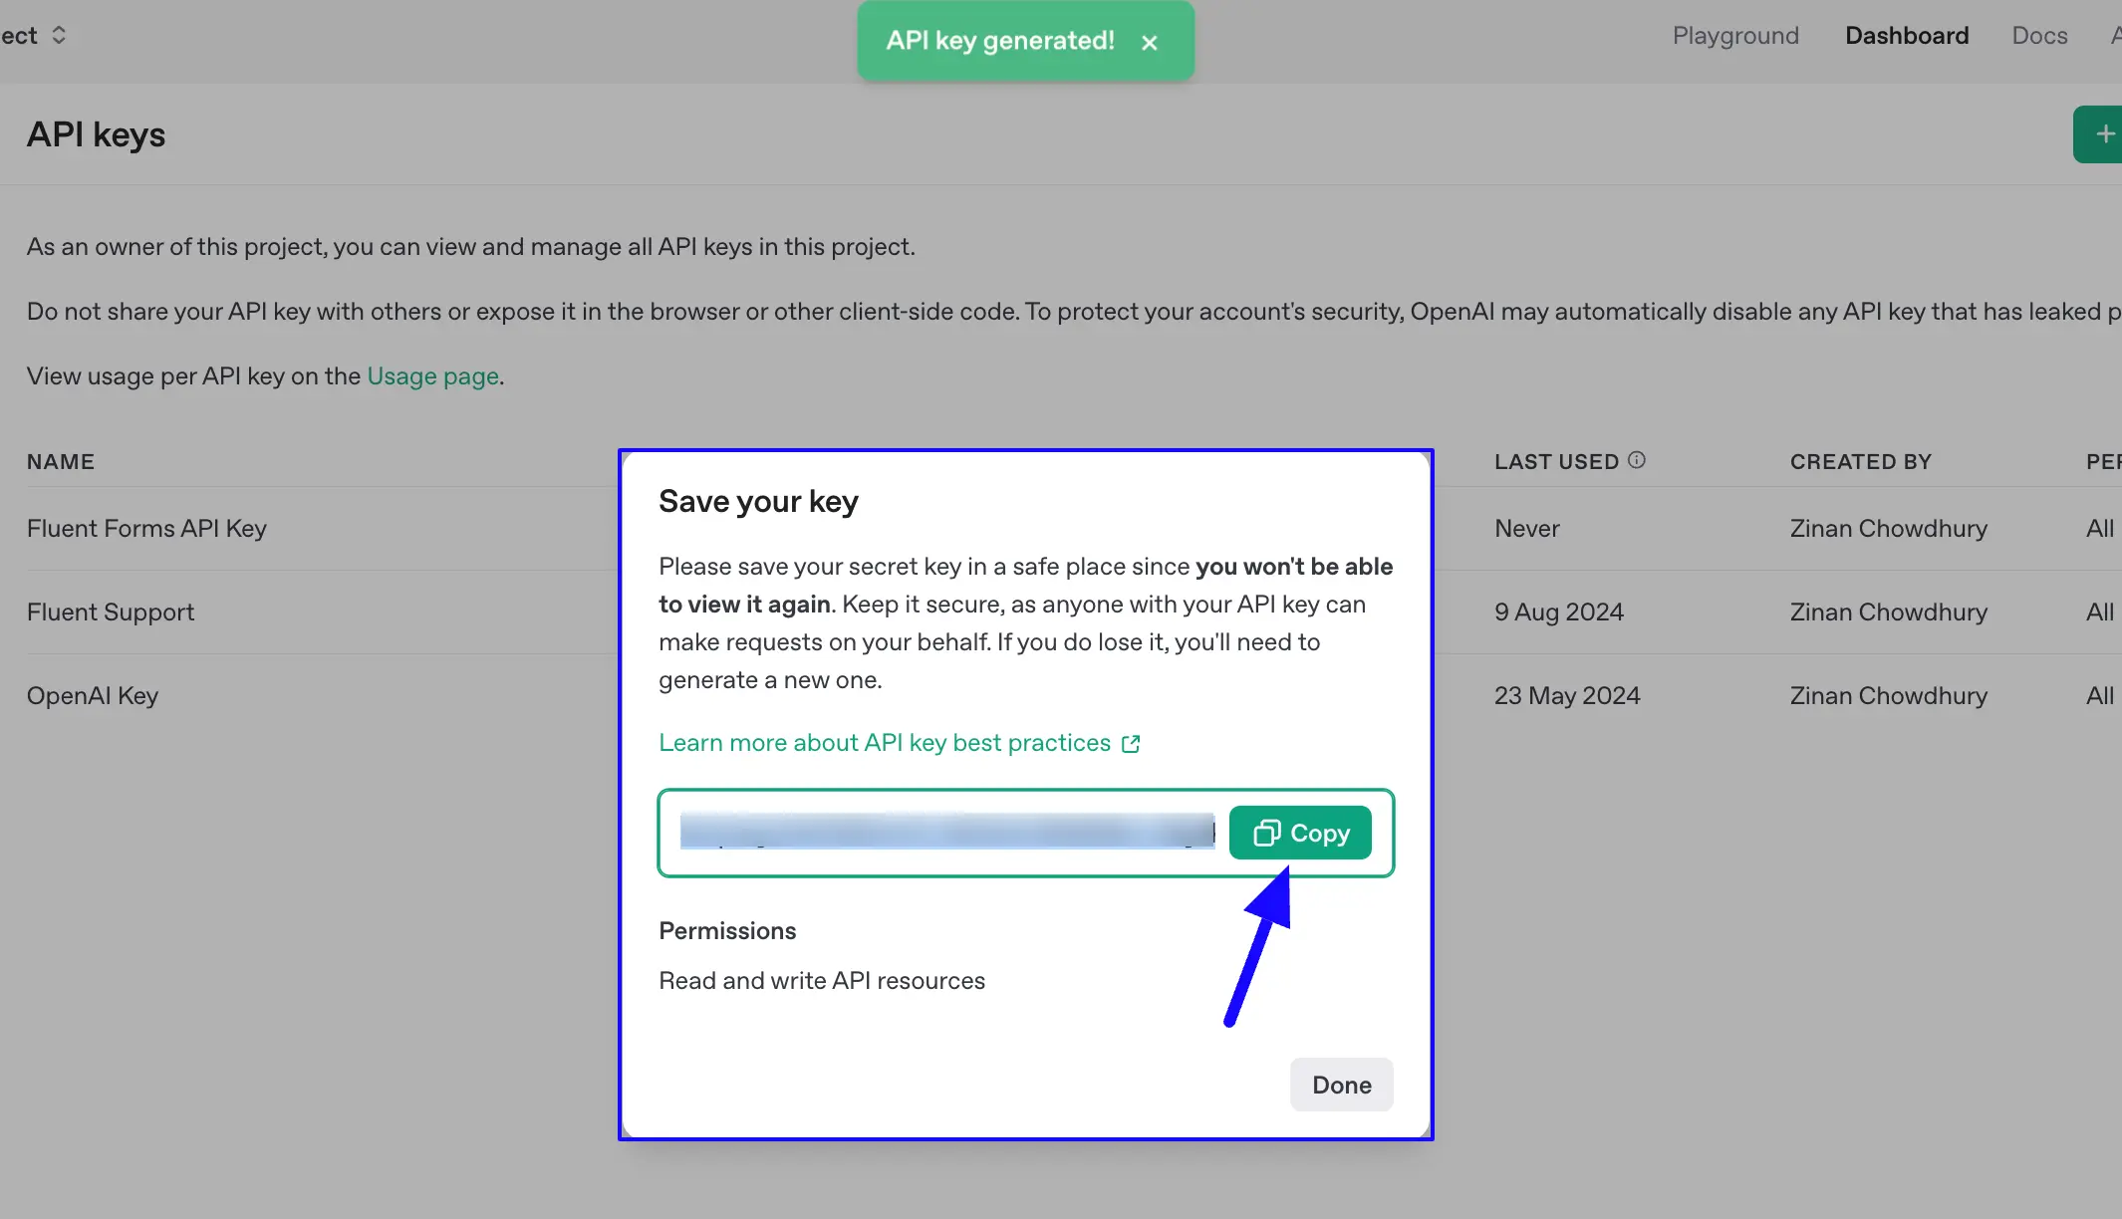This screenshot has height=1219, width=2122.
Task: Click the OpenAI Key entry
Action: coord(93,694)
